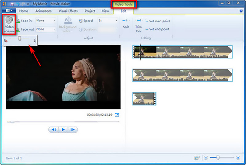Click the loud speaker icon right of volume slider
Screen dimensions: 246x165
pyautogui.click(x=35, y=40)
